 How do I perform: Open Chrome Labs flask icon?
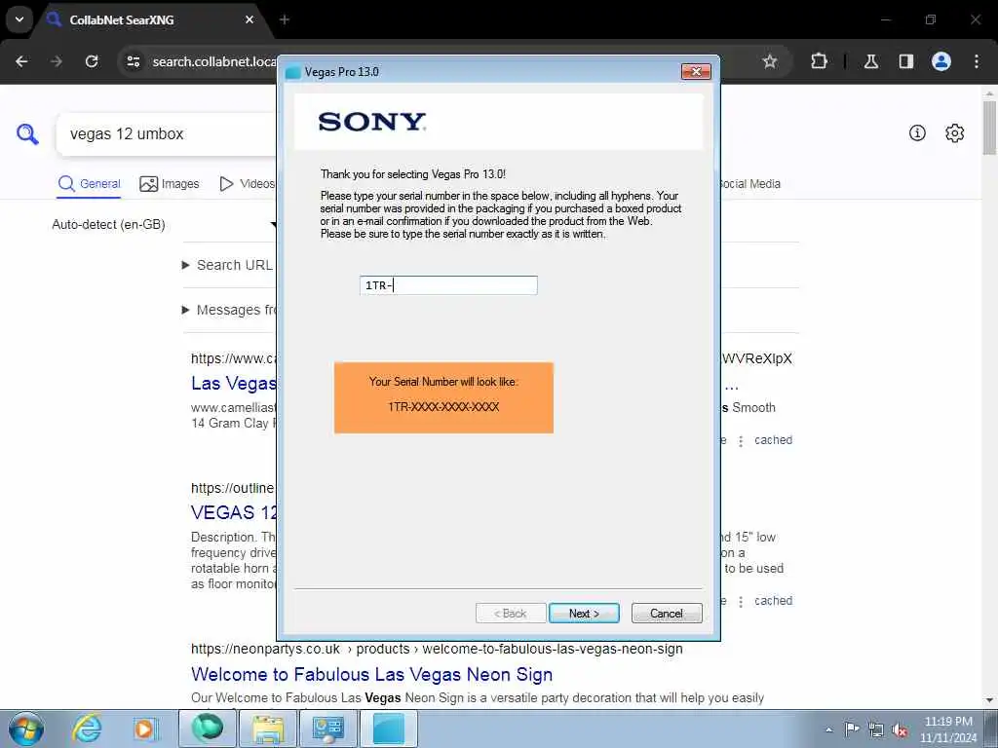(x=871, y=61)
